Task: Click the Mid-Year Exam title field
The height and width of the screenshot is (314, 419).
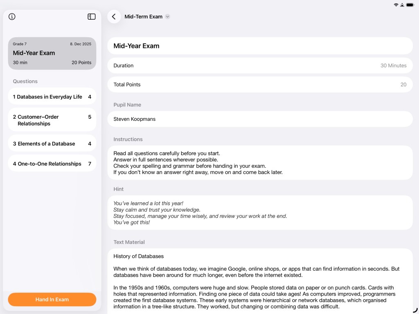Action: [x=260, y=46]
